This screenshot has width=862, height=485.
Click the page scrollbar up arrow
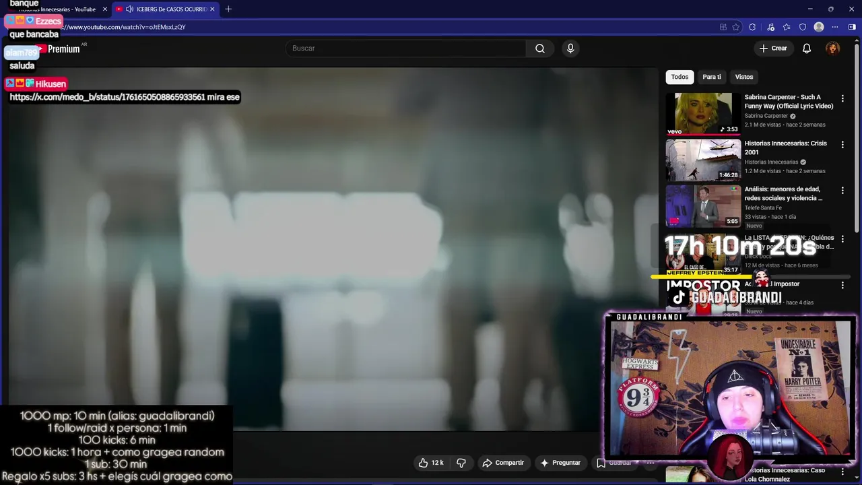858,40
